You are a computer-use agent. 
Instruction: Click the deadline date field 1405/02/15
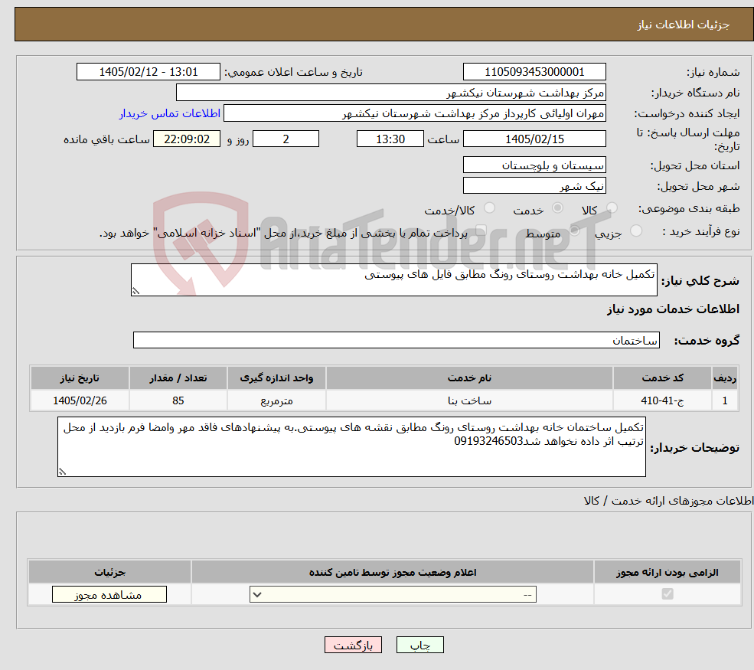pos(534,139)
